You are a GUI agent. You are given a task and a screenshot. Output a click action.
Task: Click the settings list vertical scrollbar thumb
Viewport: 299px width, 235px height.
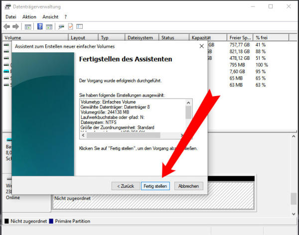pyautogui.click(x=188, y=112)
